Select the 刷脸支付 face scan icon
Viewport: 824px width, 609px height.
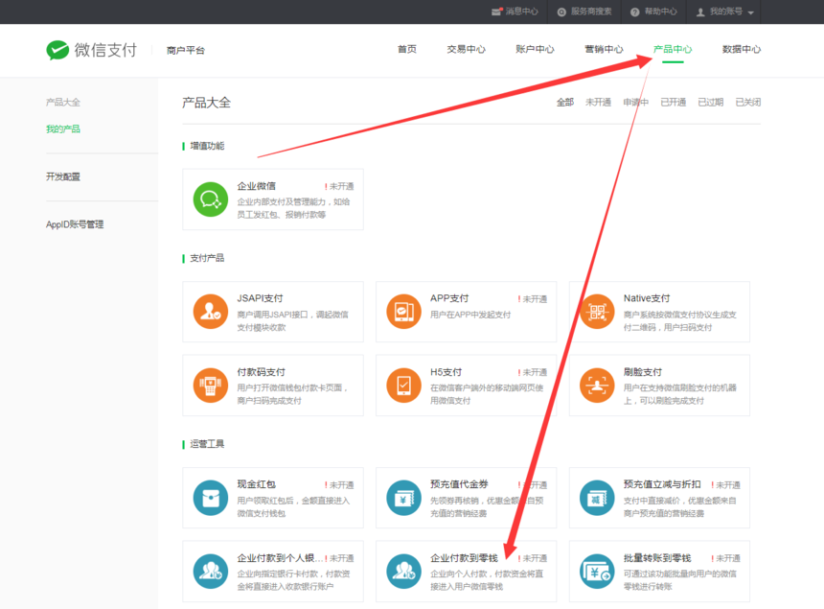597,386
